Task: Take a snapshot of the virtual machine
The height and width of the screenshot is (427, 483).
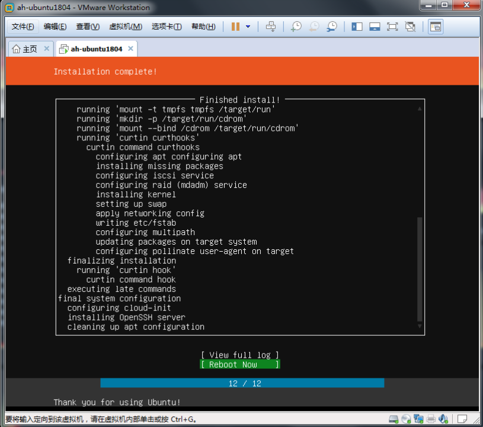Action: 296,27
